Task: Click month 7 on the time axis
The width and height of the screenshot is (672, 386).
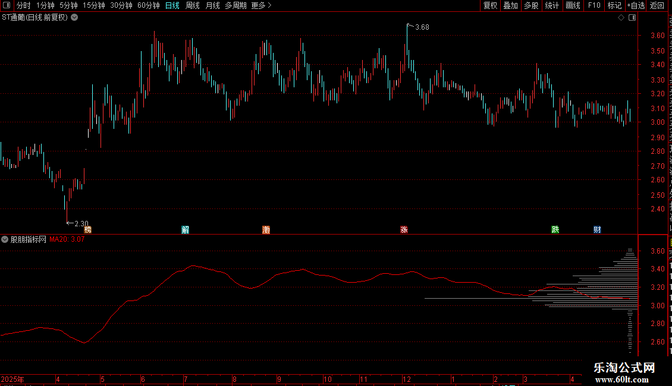Action: [186, 379]
